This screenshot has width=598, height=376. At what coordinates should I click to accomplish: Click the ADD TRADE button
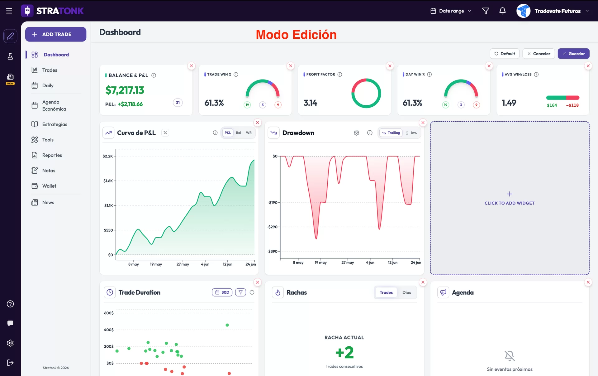[x=56, y=34]
